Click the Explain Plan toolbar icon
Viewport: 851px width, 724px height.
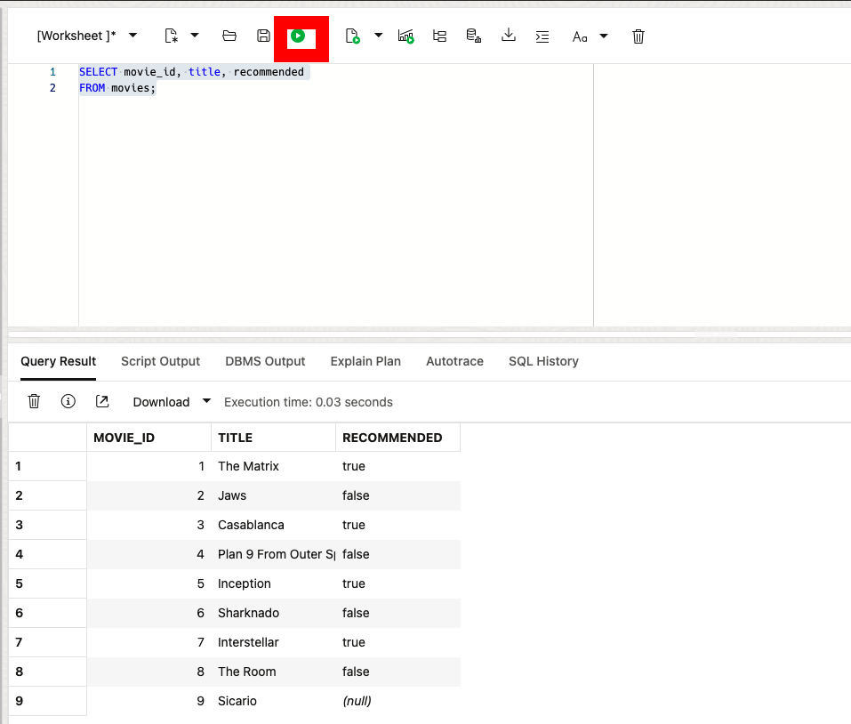click(439, 36)
